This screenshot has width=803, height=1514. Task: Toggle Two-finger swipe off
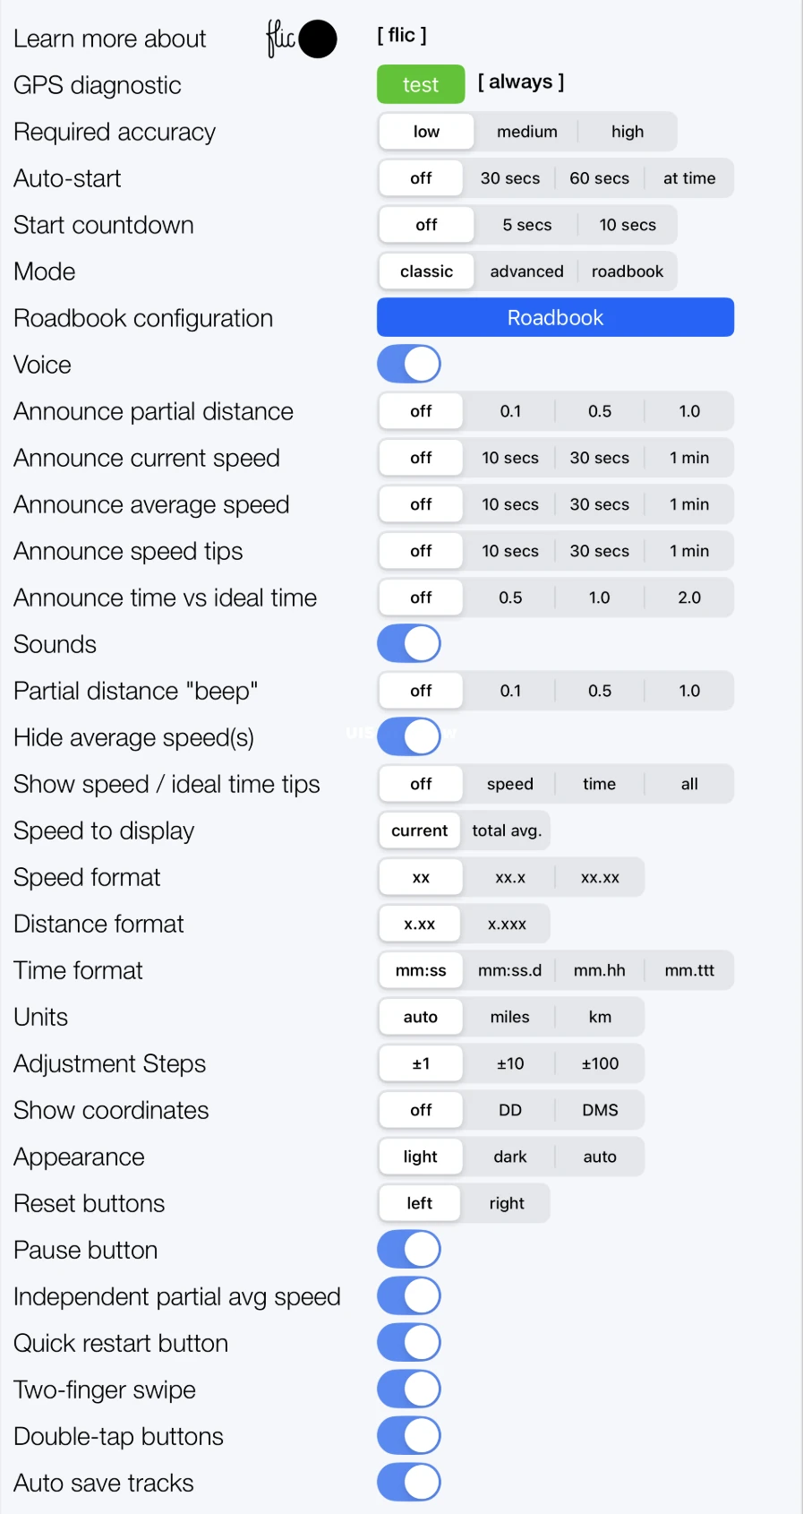(409, 1389)
